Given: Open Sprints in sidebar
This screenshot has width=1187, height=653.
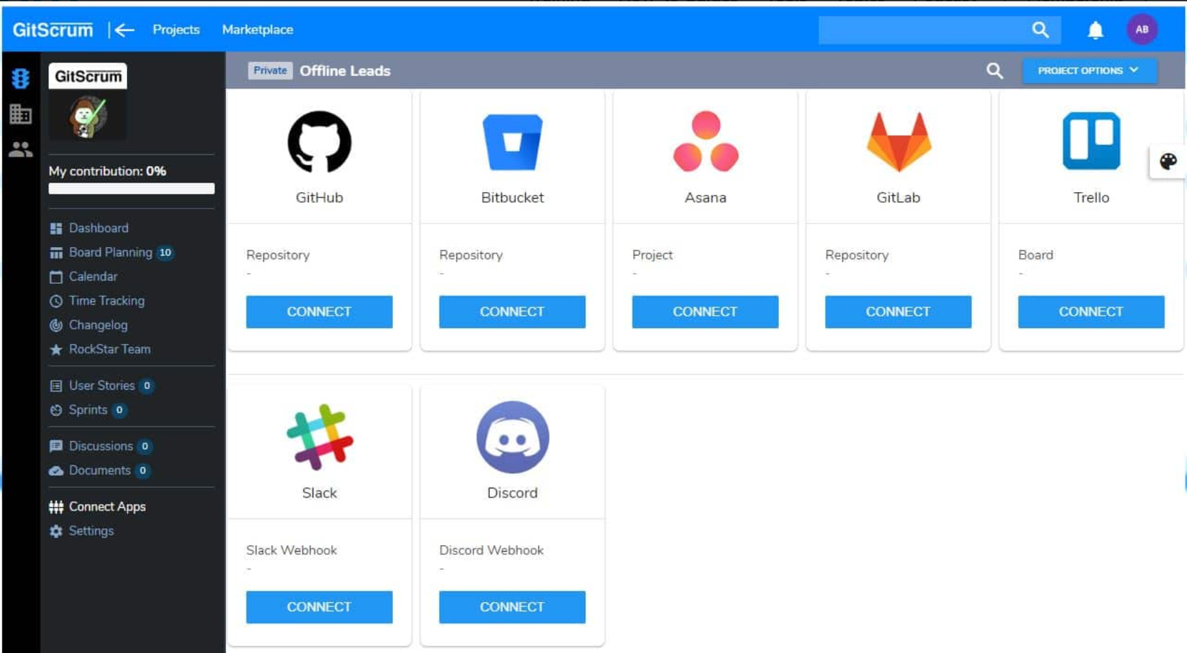Looking at the screenshot, I should pyautogui.click(x=88, y=410).
